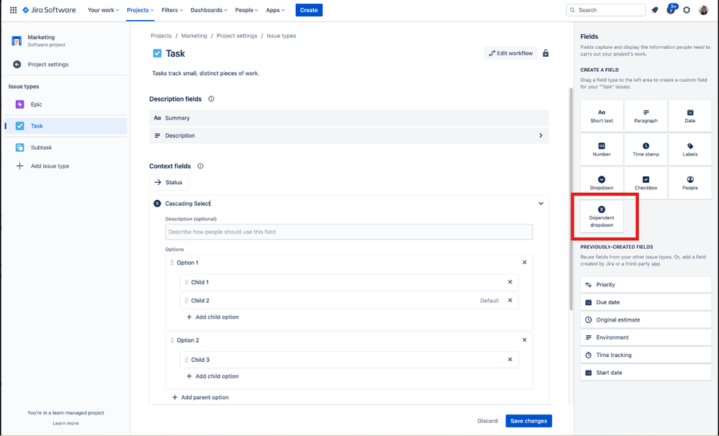Click the Cascading Select name field
This screenshot has height=436, width=719.
point(188,204)
